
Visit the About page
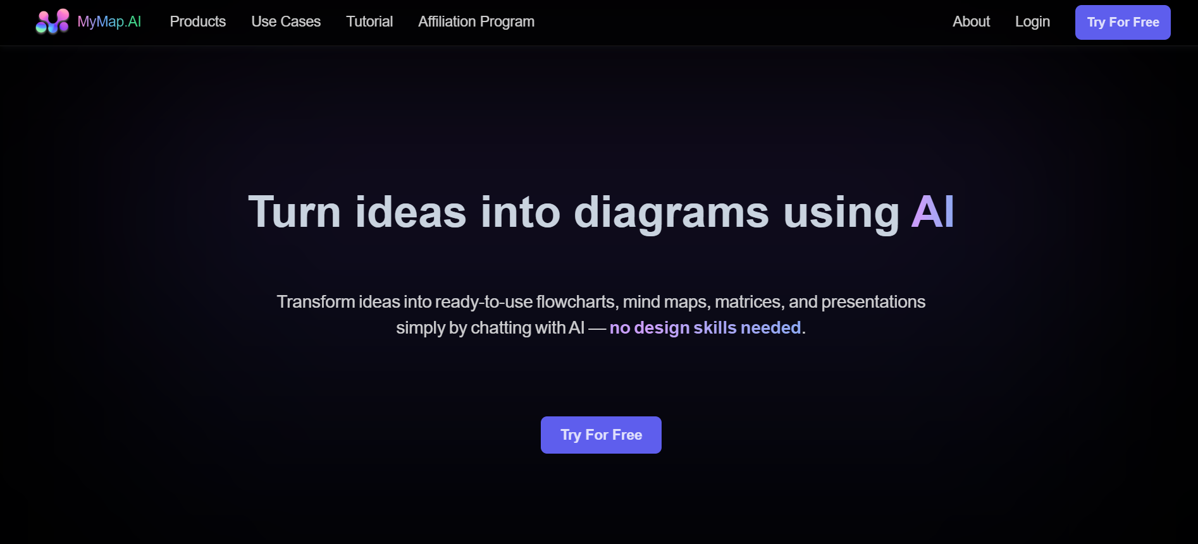(971, 21)
